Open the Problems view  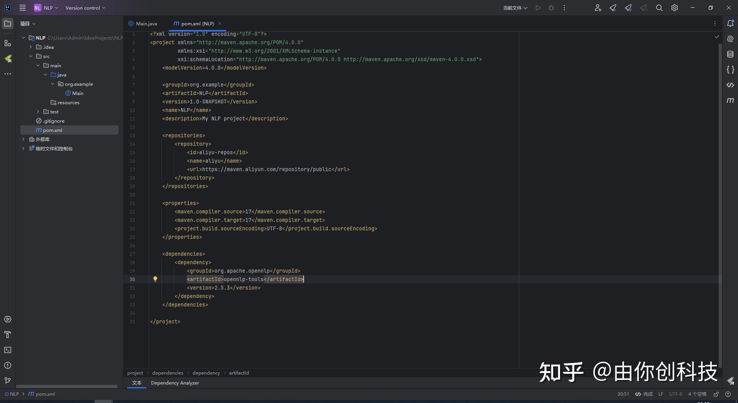tap(8, 365)
